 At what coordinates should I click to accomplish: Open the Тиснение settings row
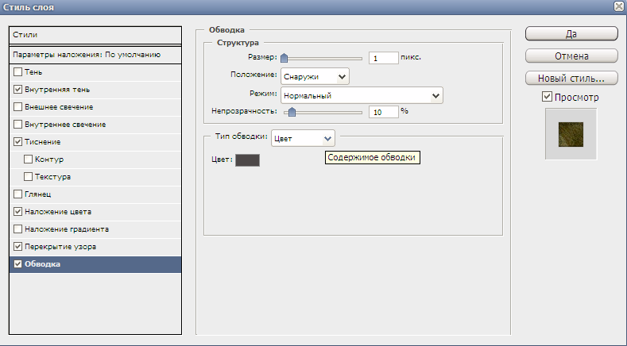[95, 142]
